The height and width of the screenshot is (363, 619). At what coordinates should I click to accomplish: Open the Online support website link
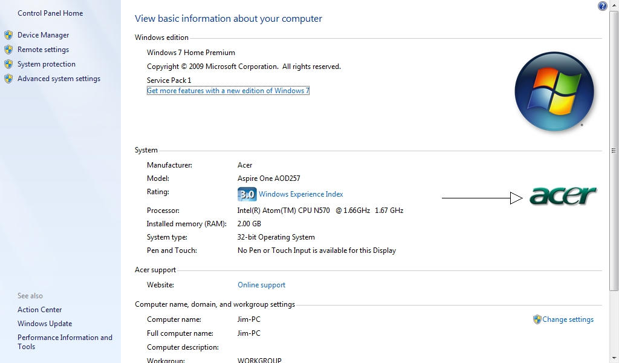click(x=261, y=285)
